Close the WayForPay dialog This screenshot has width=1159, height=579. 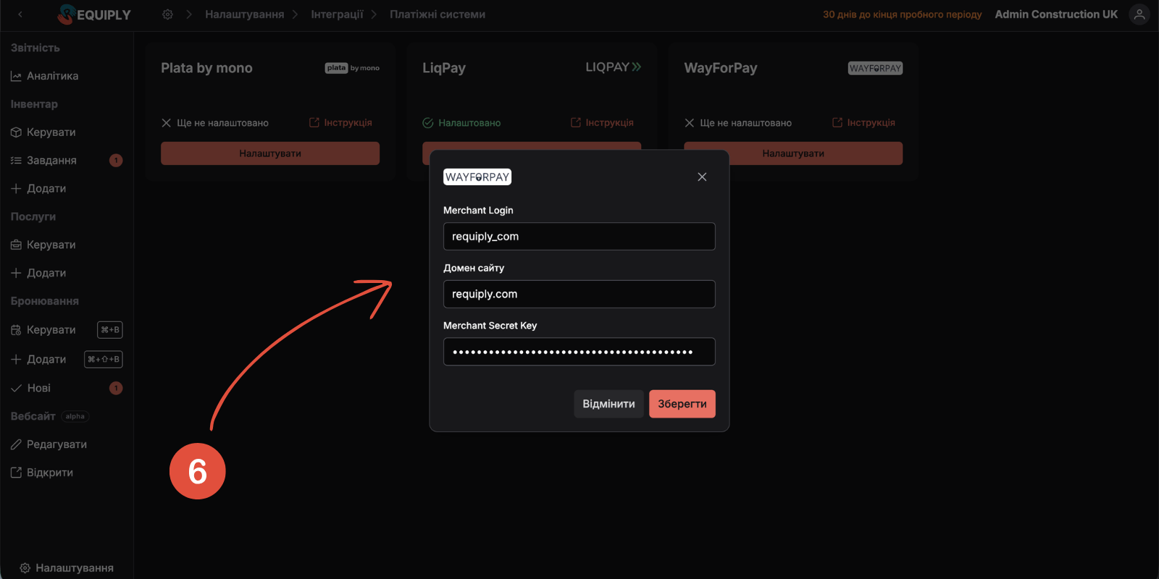[702, 177]
